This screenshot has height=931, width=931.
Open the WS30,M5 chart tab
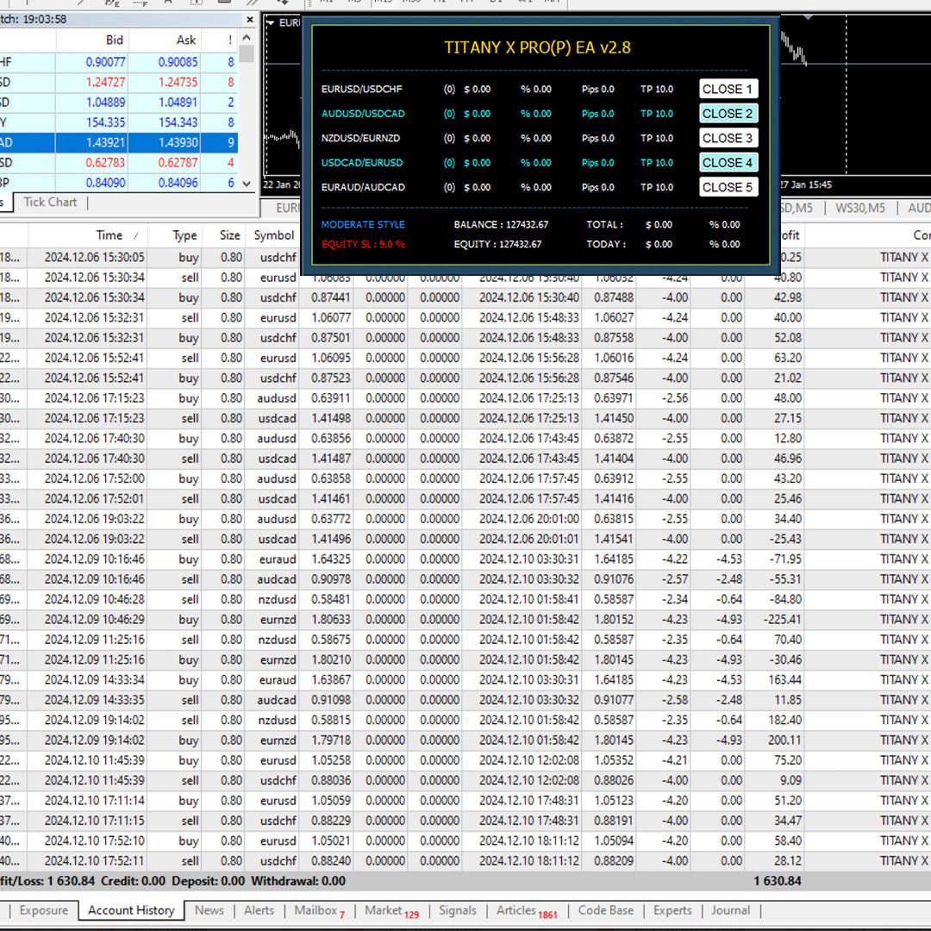(x=859, y=208)
